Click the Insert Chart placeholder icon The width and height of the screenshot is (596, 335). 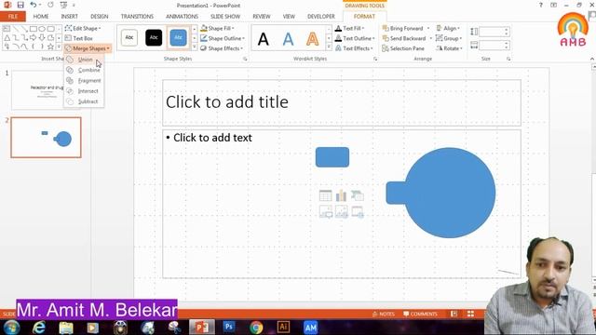(342, 195)
